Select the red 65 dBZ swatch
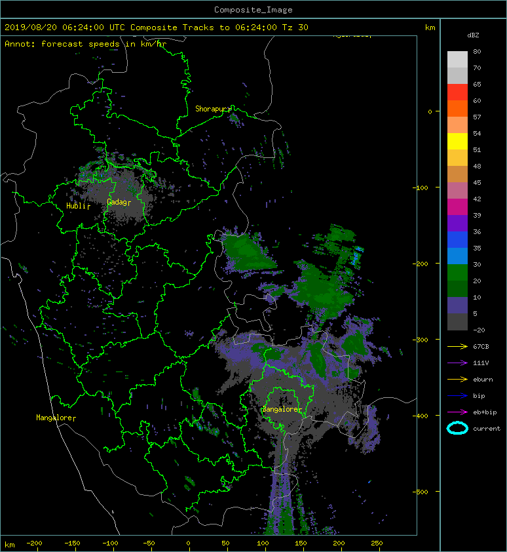Viewport: 507px width, 552px height. (x=457, y=92)
